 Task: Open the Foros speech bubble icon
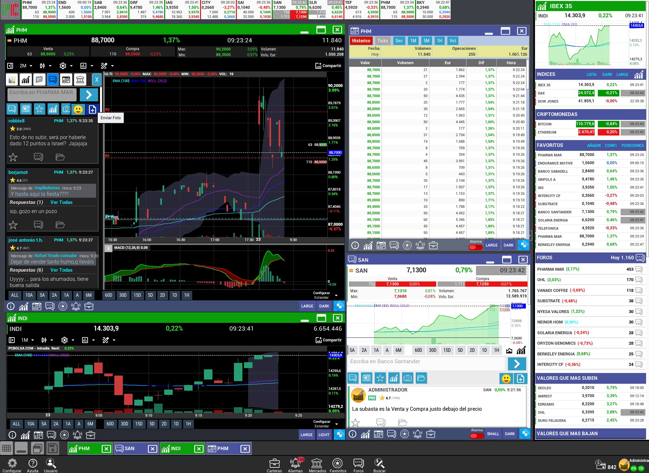pos(358,463)
